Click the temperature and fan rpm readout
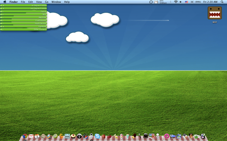 [163, 2]
